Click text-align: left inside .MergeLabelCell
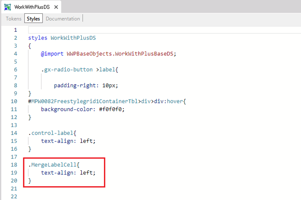Screen dimensions: 301x200 [68, 173]
